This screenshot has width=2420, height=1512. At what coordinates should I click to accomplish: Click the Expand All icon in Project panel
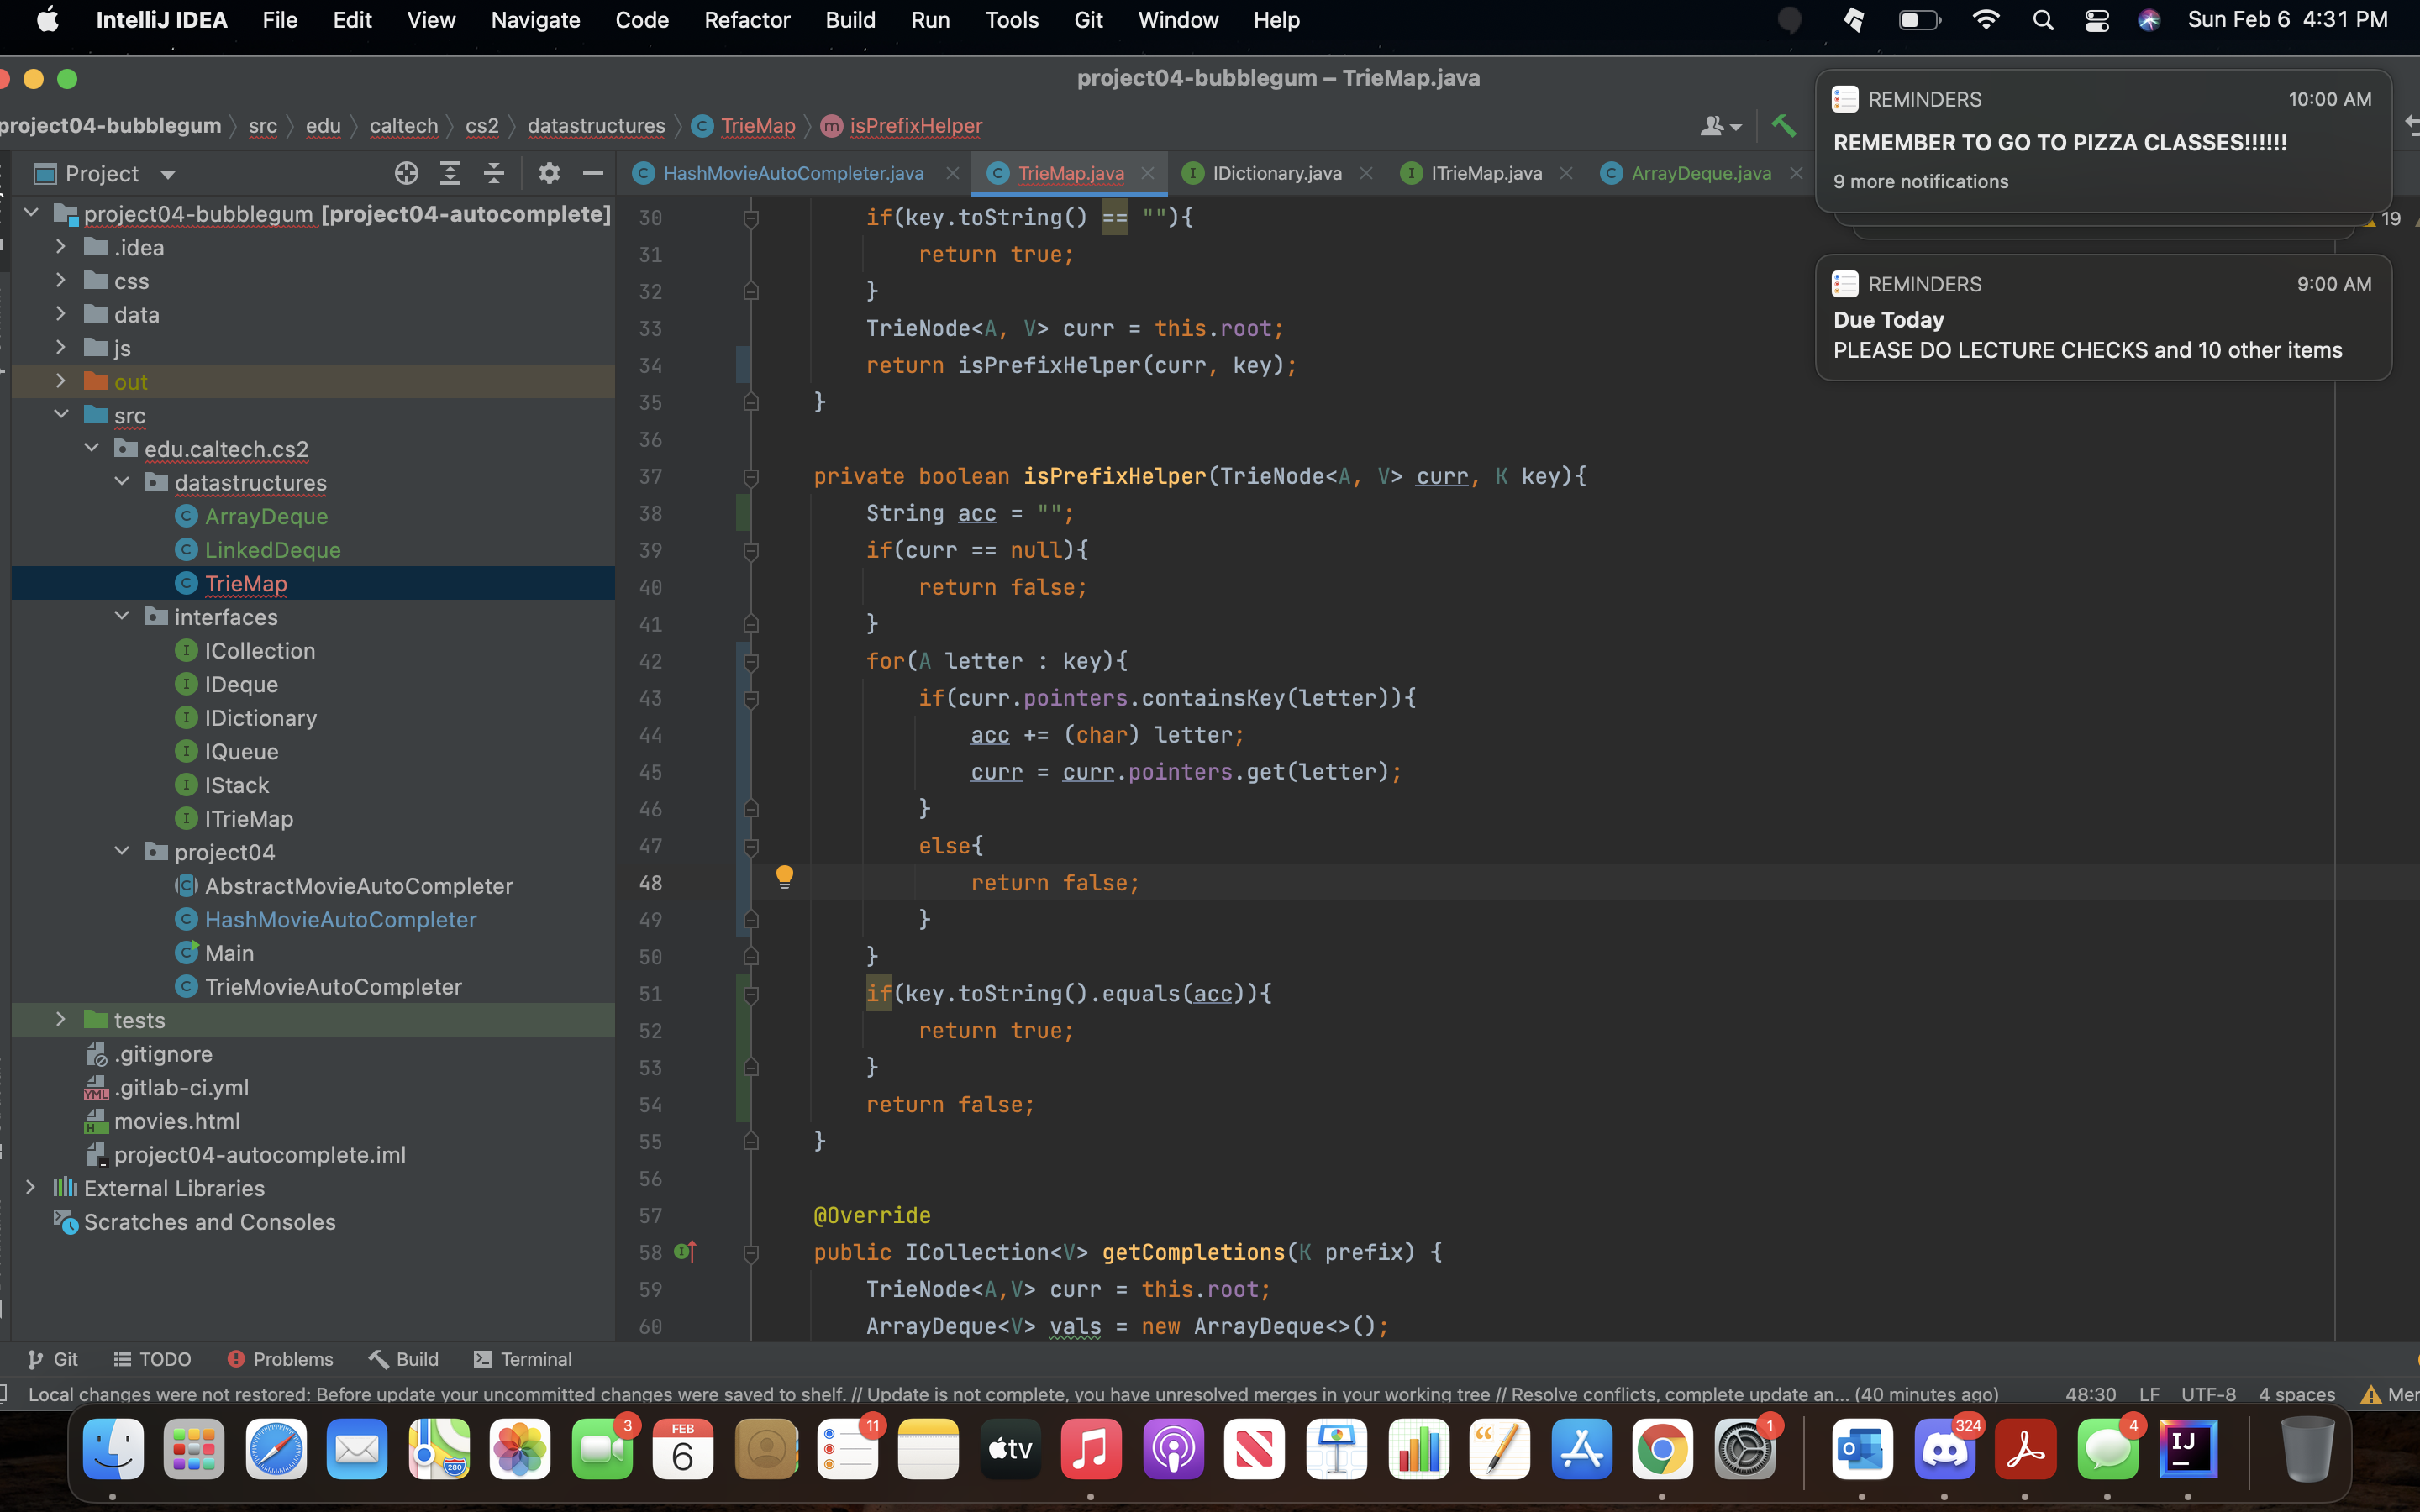pos(450,173)
